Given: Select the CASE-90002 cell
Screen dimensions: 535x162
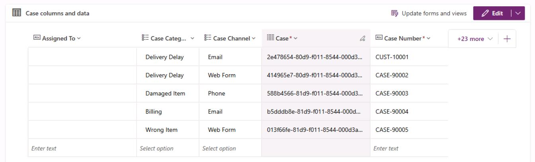Looking at the screenshot, I should point(409,75).
